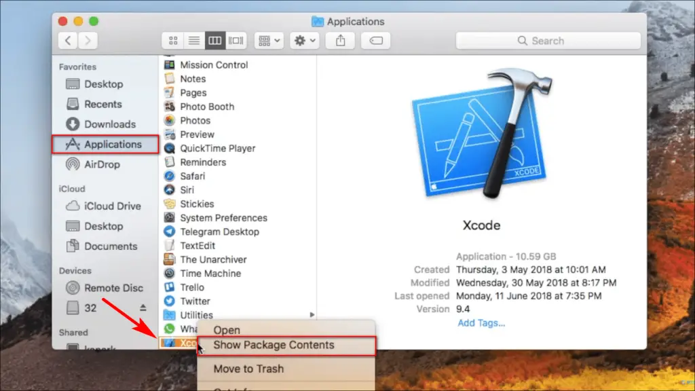Select Mission Control app icon
The height and width of the screenshot is (391, 695).
point(169,64)
